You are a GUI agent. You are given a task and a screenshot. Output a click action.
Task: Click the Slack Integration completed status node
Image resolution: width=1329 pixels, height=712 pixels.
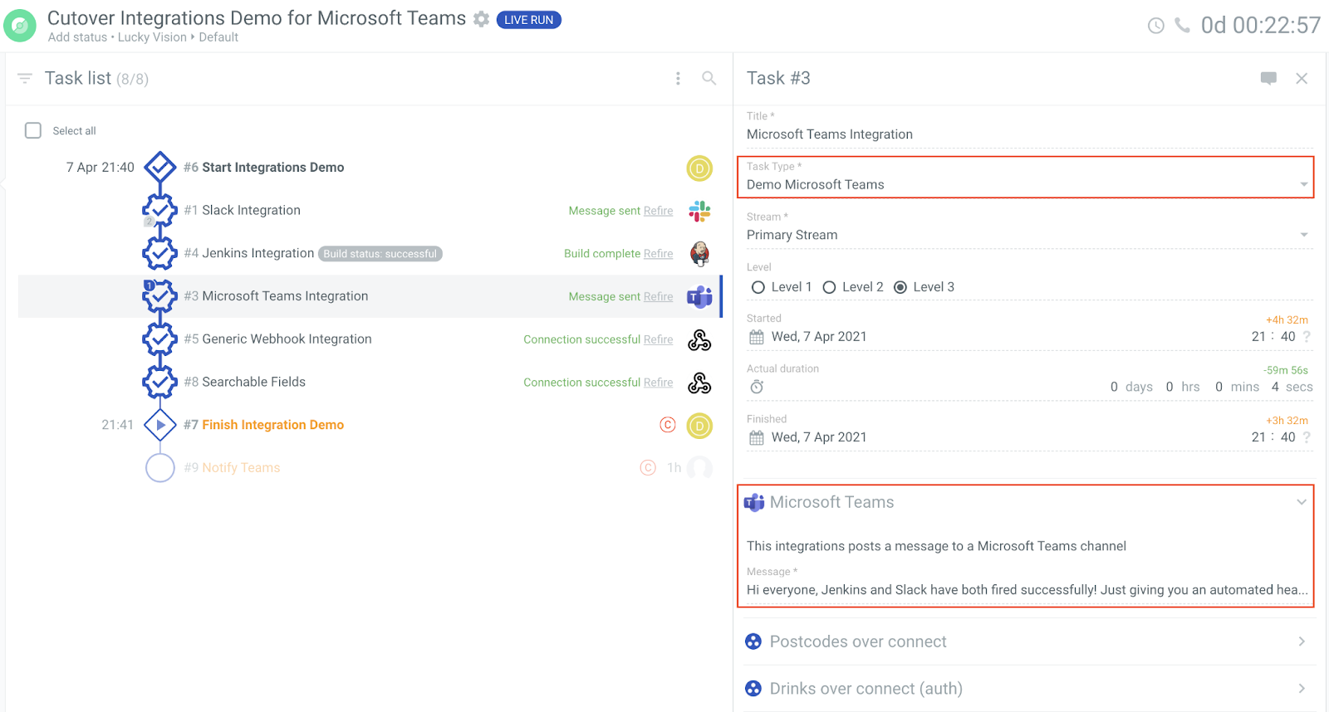(x=160, y=210)
